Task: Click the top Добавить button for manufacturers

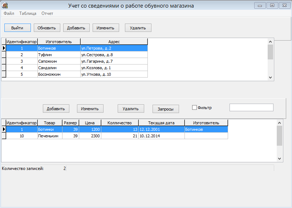Action: [x=76, y=28]
